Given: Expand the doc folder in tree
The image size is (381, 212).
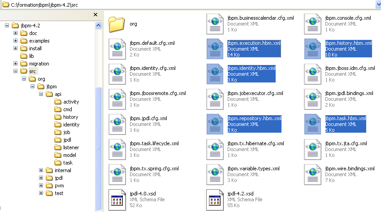Looking at the screenshot, I should click(x=16, y=33).
